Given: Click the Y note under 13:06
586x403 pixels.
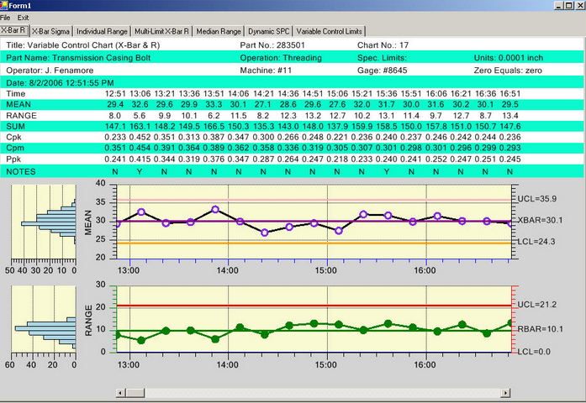Looking at the screenshot, I should (140, 171).
